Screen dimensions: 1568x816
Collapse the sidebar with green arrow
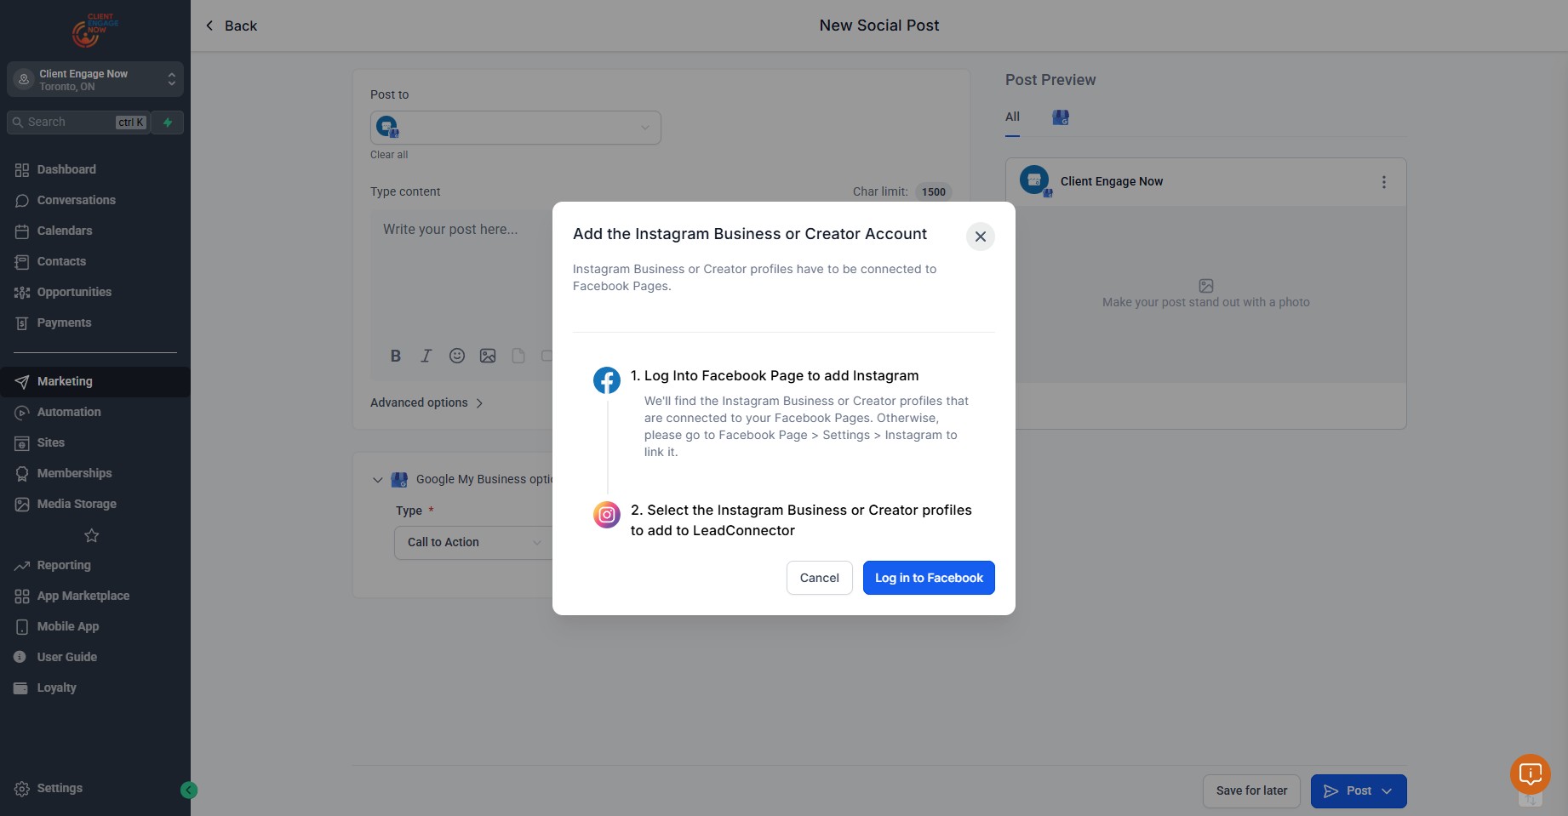coord(189,790)
